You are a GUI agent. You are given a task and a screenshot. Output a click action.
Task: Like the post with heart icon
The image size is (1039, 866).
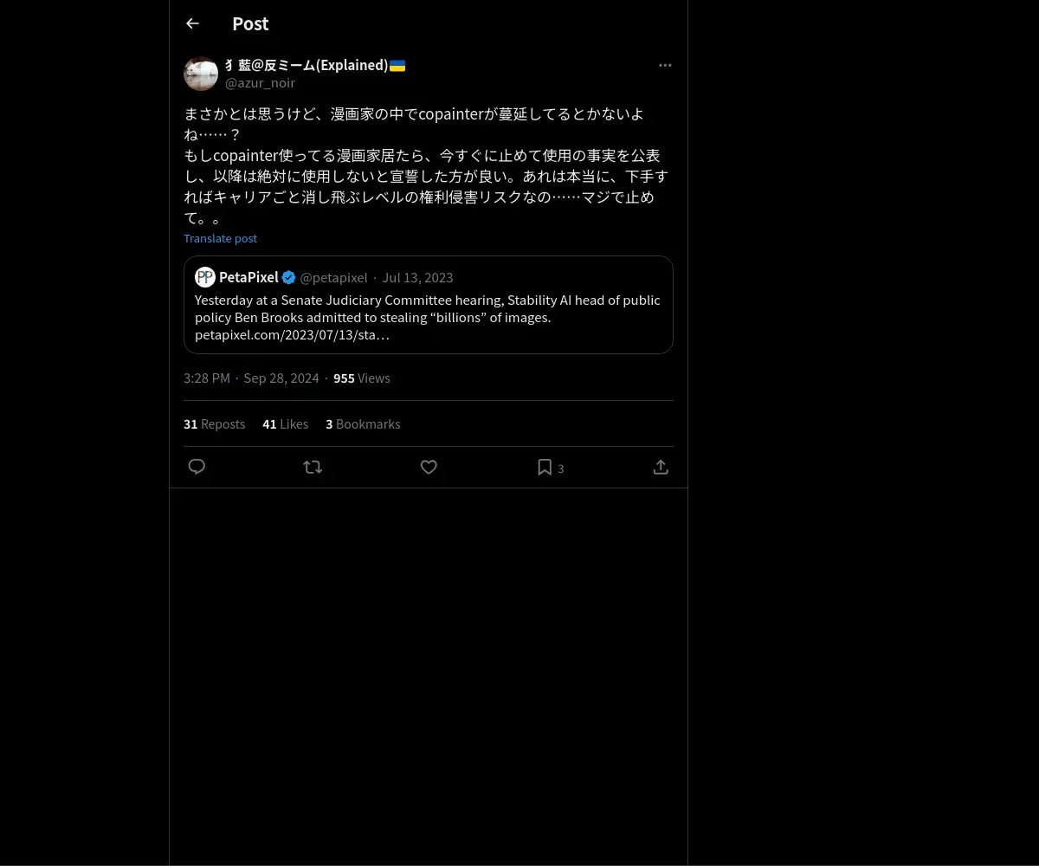pyautogui.click(x=429, y=467)
